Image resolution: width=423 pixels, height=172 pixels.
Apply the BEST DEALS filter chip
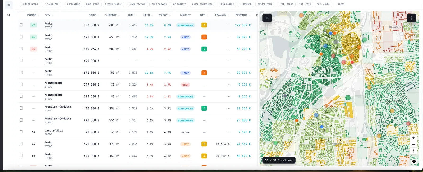(30, 4)
